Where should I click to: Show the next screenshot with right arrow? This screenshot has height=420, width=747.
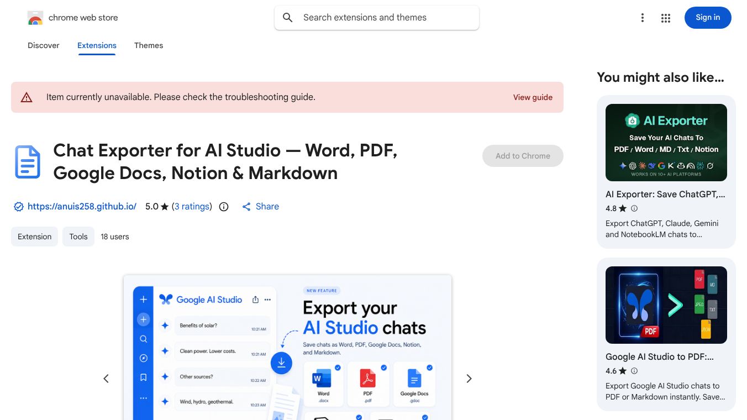coord(469,379)
